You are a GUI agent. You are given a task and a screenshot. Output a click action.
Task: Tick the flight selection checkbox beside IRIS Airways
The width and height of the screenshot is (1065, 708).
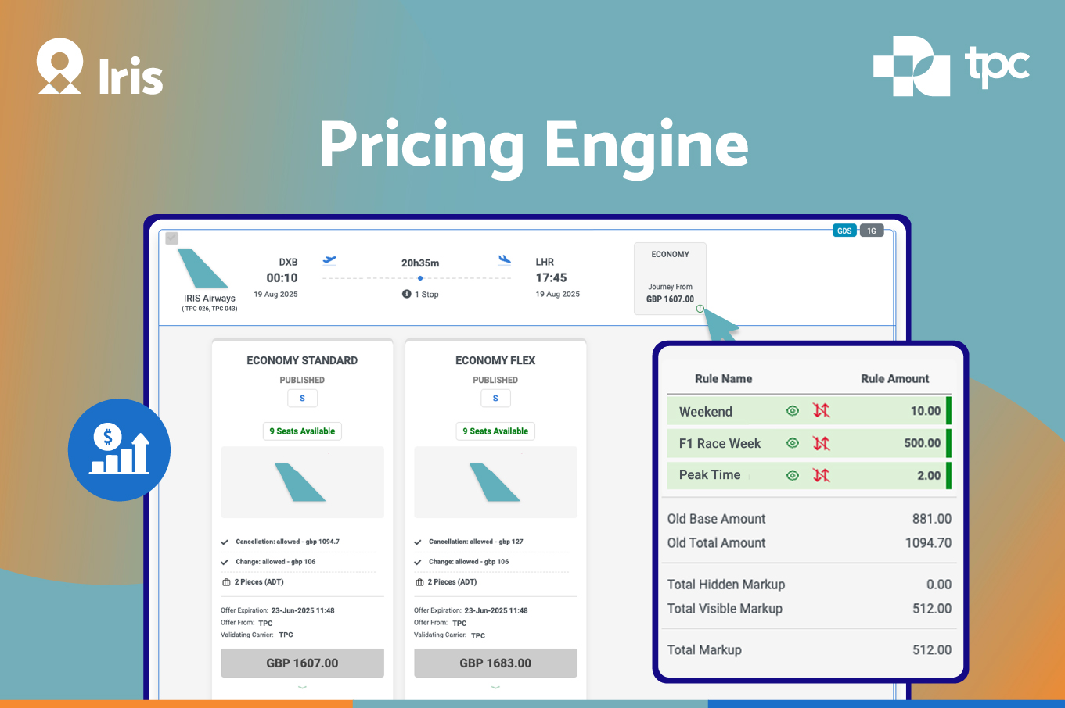point(172,238)
